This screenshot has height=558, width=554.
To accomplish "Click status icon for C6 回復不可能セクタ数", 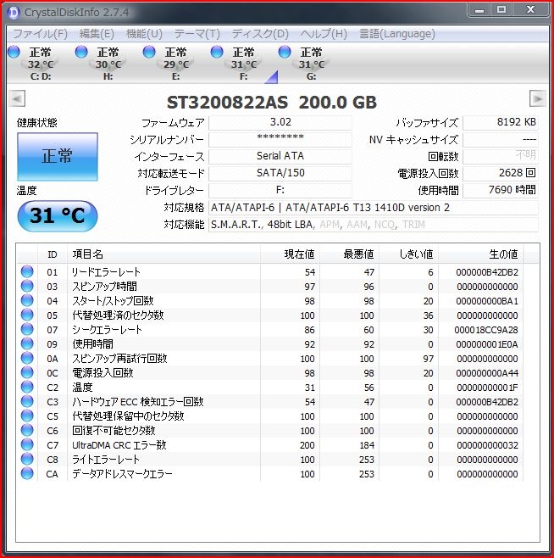I will (27, 430).
